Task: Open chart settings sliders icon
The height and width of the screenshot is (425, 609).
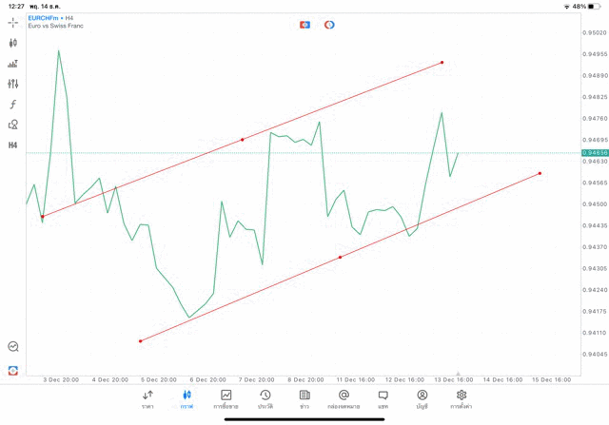Action: pos(13,84)
